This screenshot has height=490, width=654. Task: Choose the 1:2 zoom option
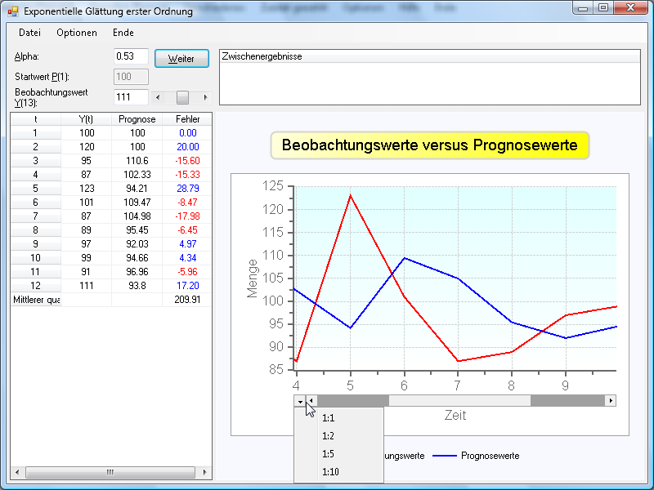tap(329, 435)
